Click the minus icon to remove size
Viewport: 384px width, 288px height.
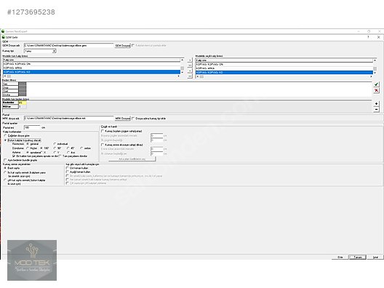coord(377,110)
